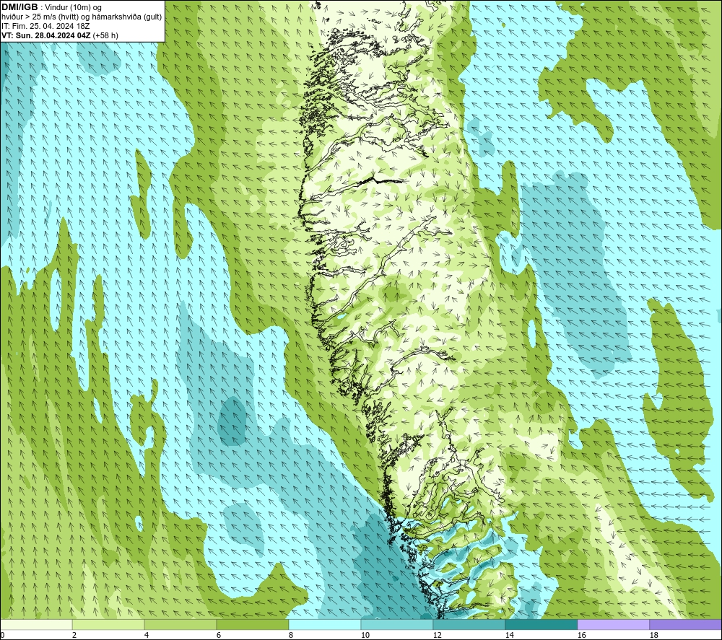The image size is (722, 640).
Task: Click the initial time 'IT: Fim. 25. 04. 2024 18Z'
Action: pos(45,26)
